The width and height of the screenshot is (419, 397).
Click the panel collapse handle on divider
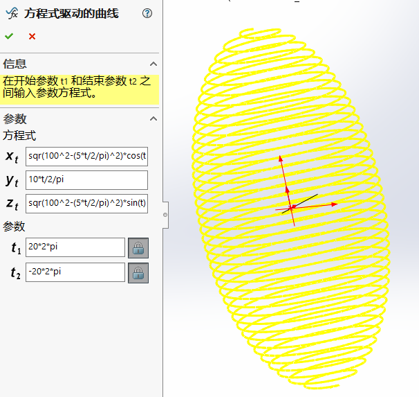point(165,215)
